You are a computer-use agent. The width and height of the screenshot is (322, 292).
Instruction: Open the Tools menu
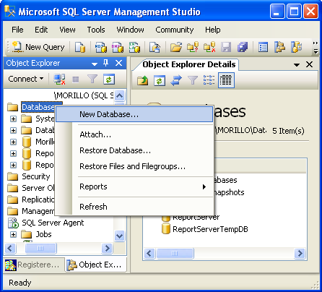click(96, 30)
